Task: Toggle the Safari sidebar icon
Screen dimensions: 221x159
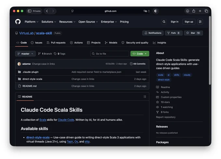Action: pyautogui.click(x=30, y=11)
